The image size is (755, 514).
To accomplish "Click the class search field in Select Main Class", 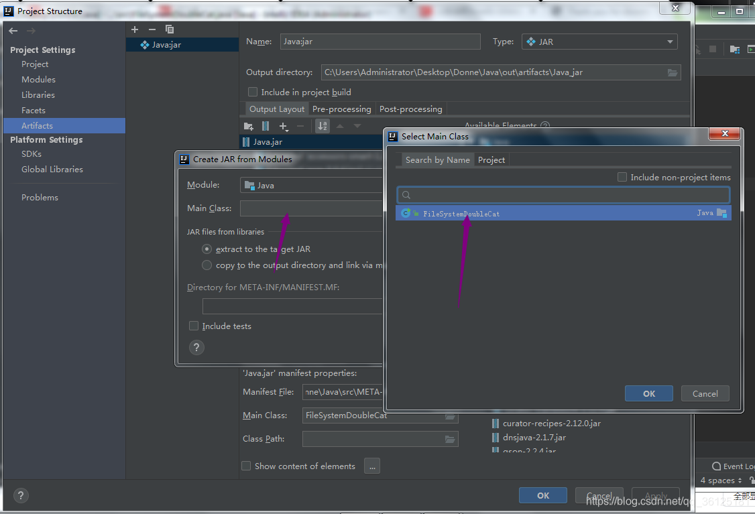I will [x=563, y=195].
